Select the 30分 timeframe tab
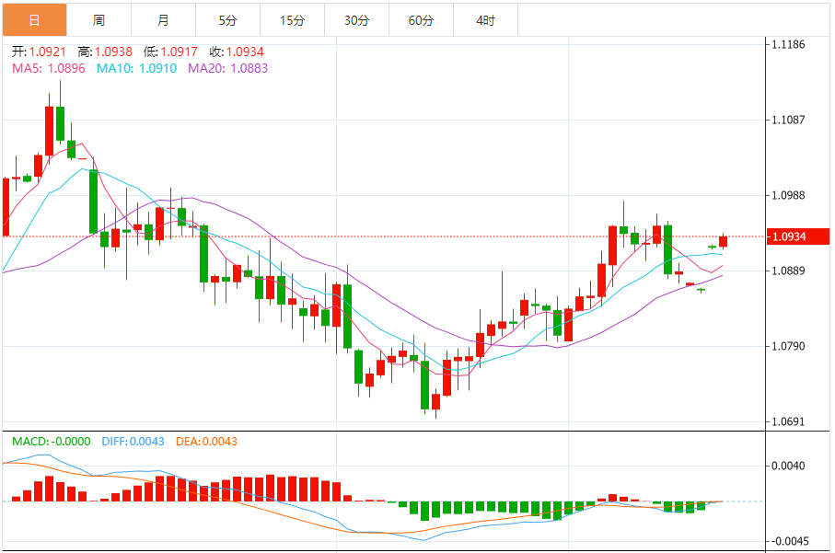 click(357, 20)
